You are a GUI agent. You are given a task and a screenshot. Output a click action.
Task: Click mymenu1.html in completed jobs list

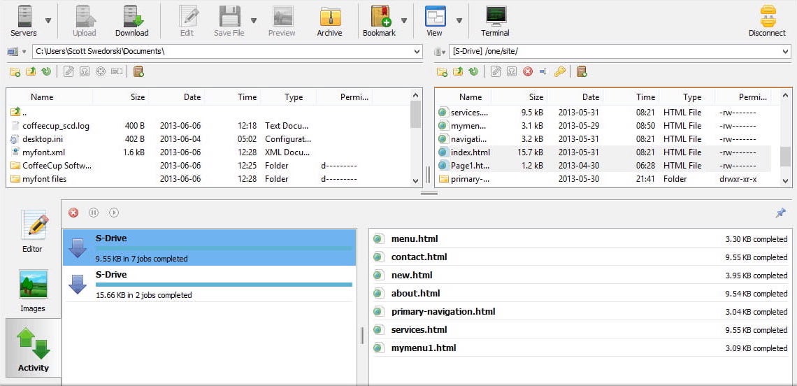424,348
